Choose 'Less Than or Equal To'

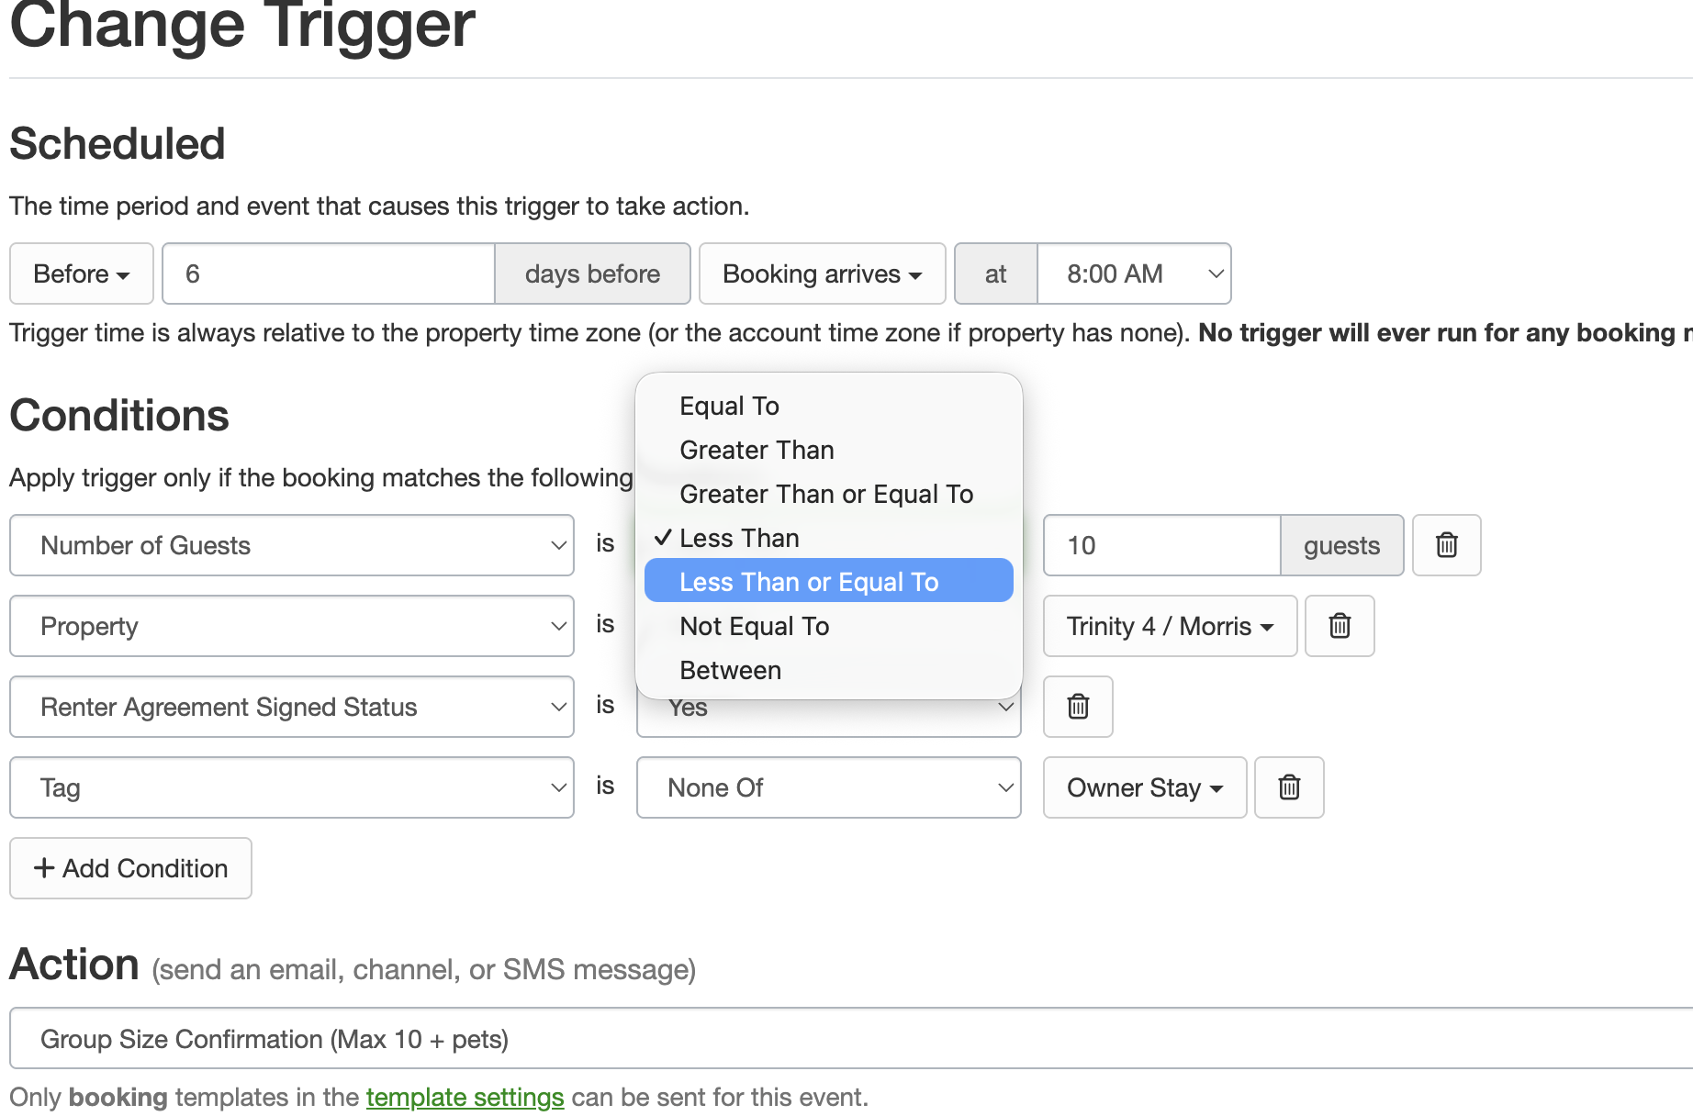[x=809, y=582]
